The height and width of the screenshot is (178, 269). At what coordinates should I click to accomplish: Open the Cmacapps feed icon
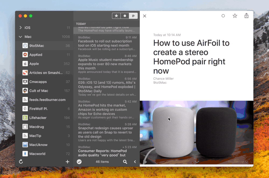(x=25, y=82)
